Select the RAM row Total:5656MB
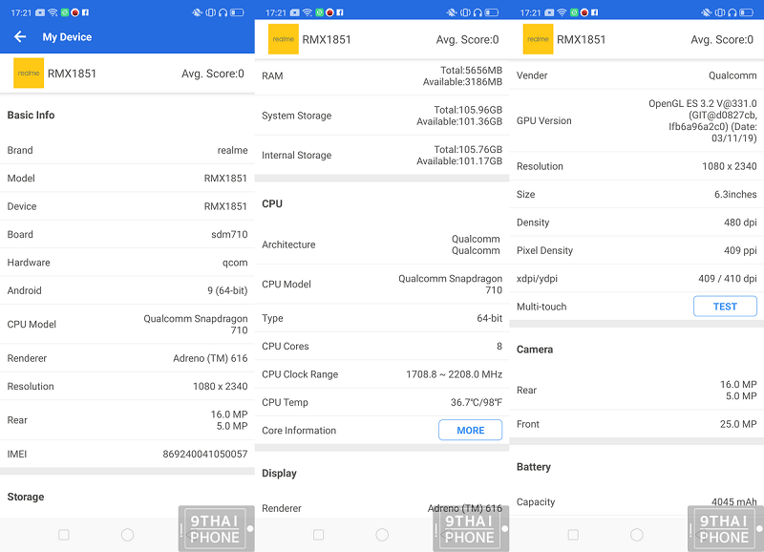Viewport: 764px width, 552px height. (382, 76)
